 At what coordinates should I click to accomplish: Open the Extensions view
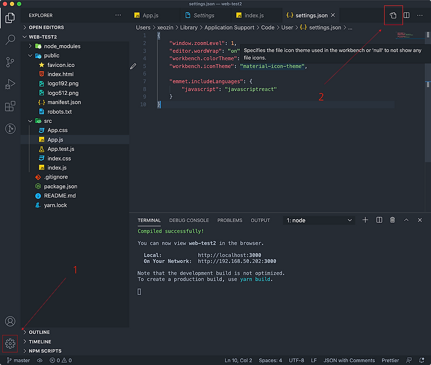click(10, 106)
